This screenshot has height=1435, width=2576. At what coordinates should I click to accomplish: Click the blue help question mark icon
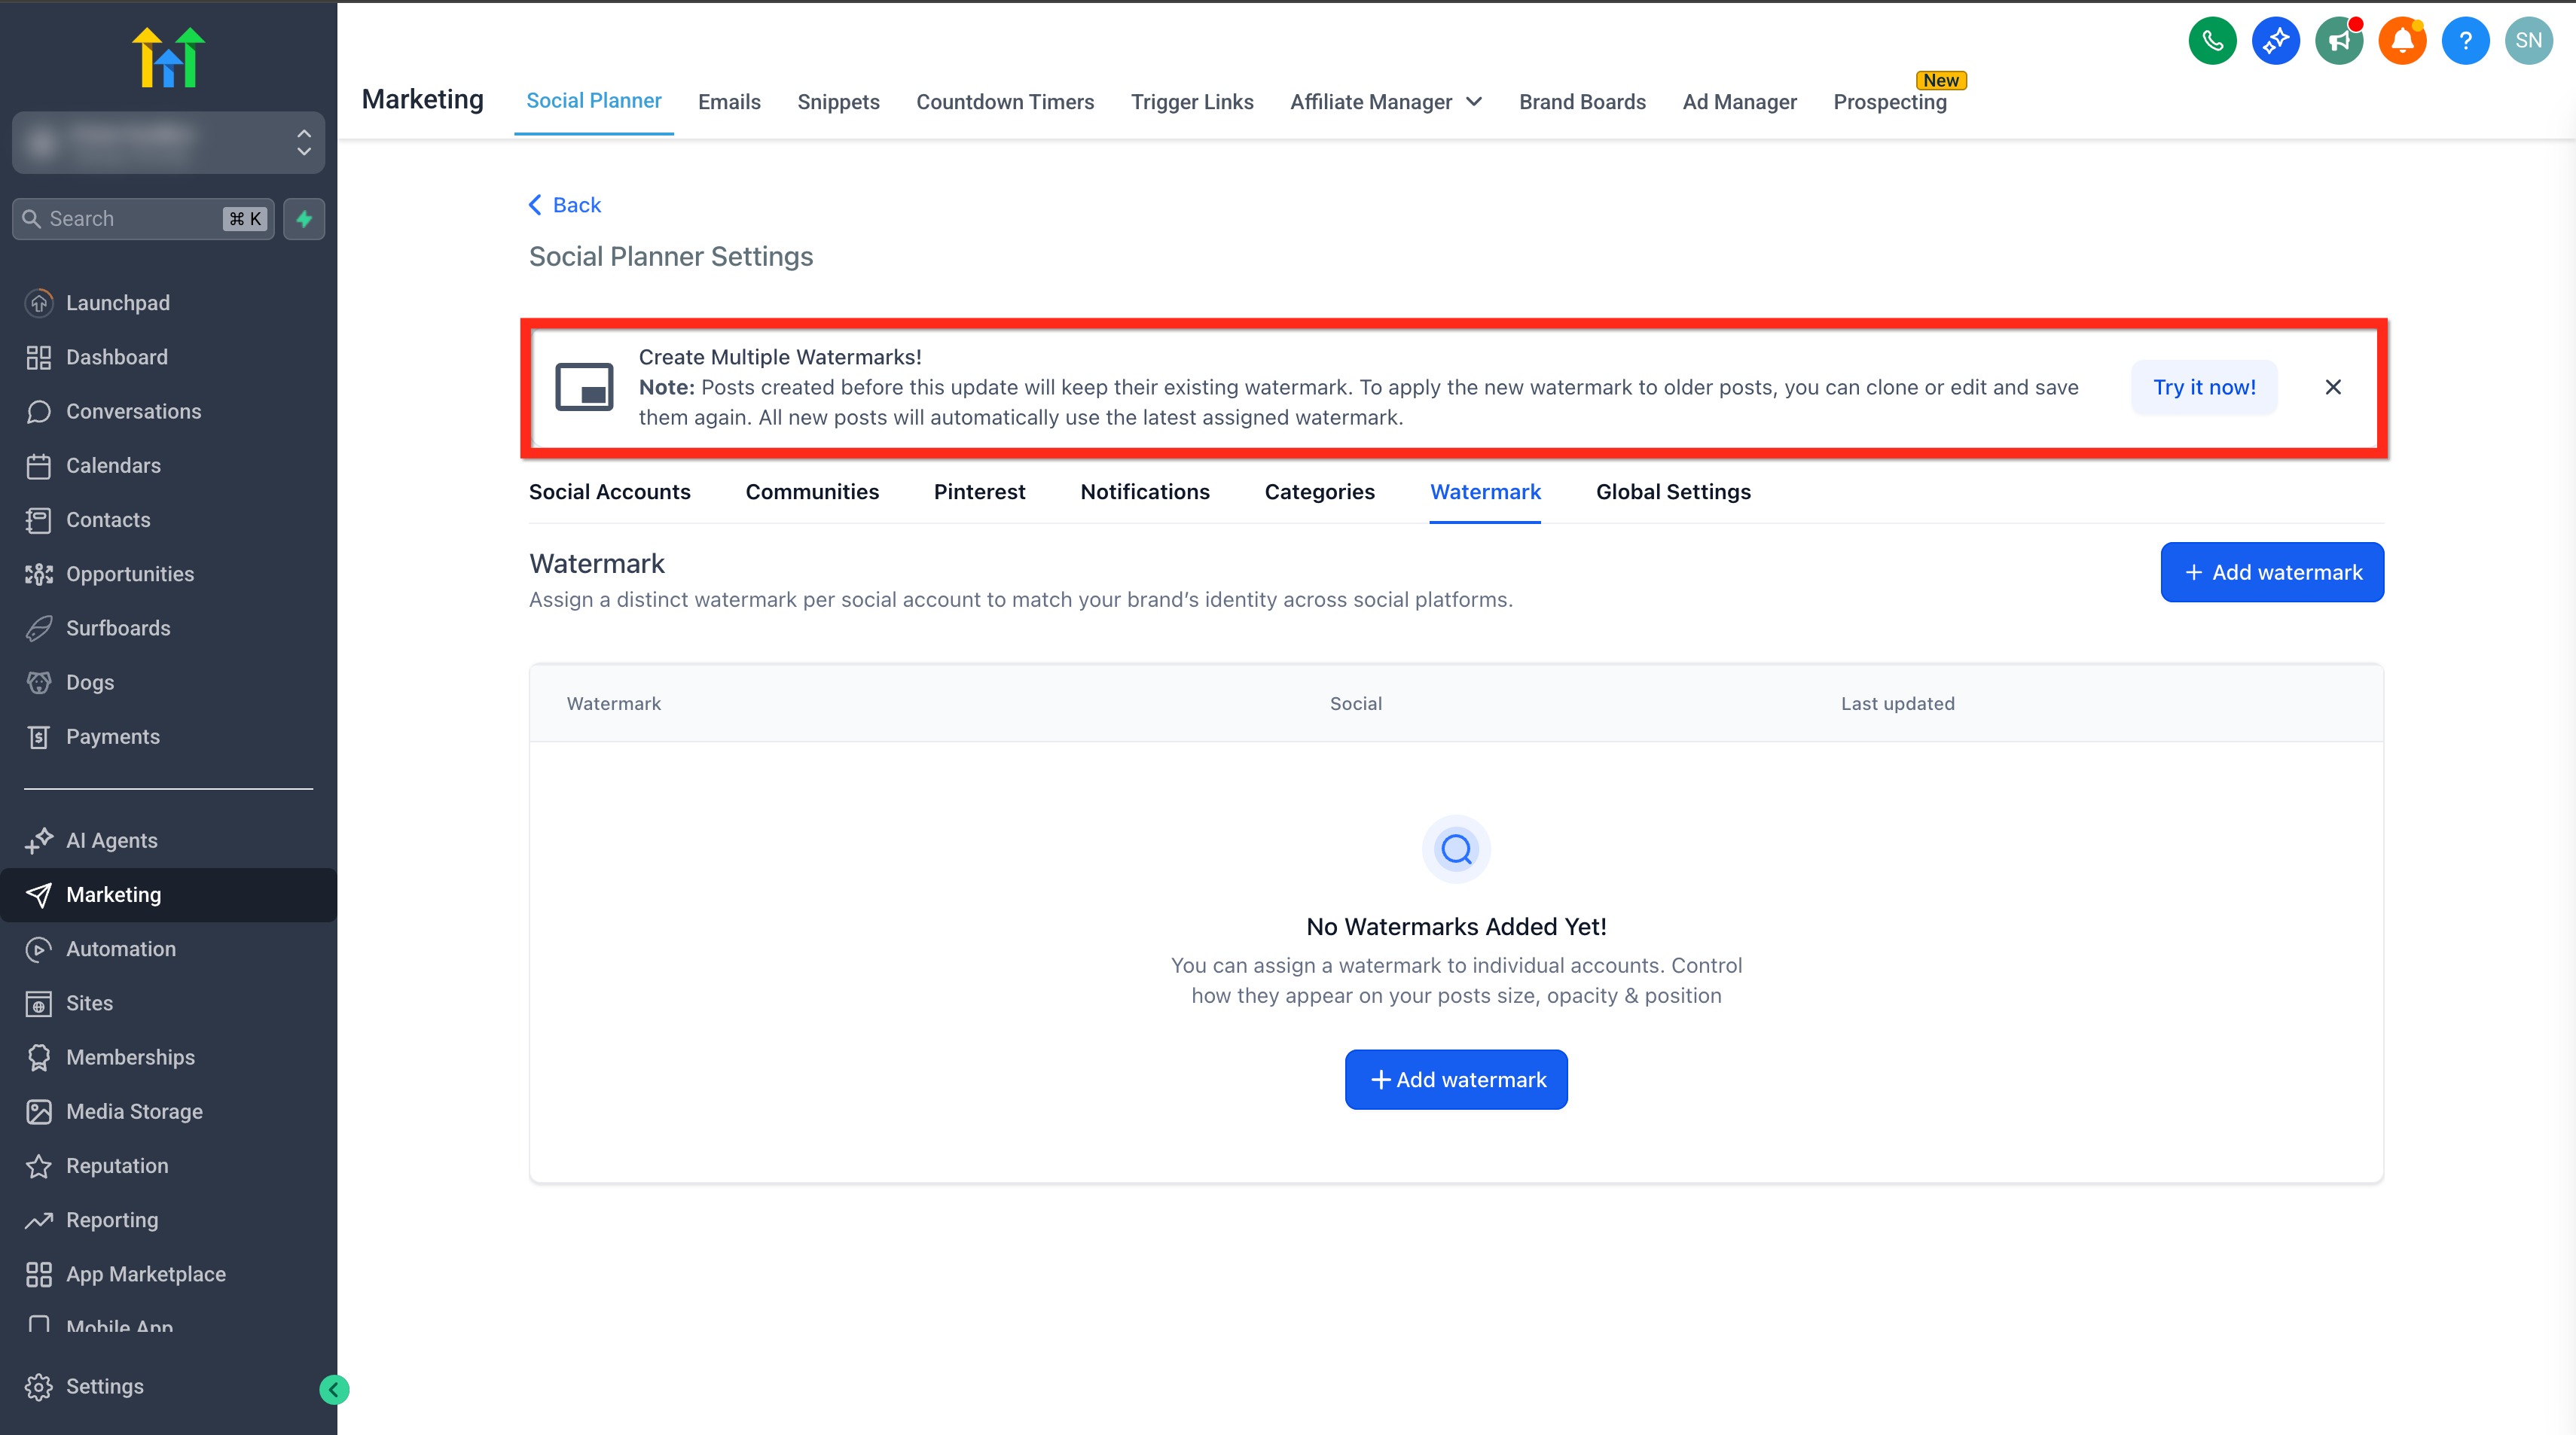point(2465,41)
